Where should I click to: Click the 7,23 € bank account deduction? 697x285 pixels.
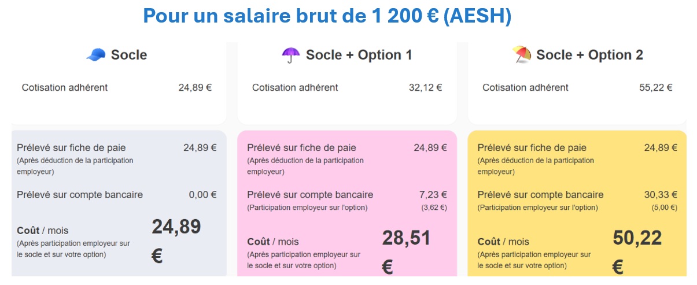[x=433, y=195]
